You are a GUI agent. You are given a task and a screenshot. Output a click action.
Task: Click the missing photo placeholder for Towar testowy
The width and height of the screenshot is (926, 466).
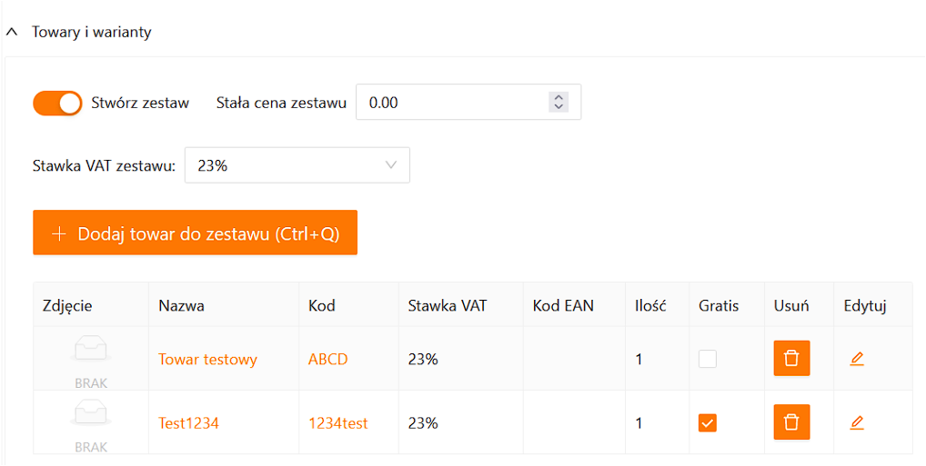pos(91,359)
